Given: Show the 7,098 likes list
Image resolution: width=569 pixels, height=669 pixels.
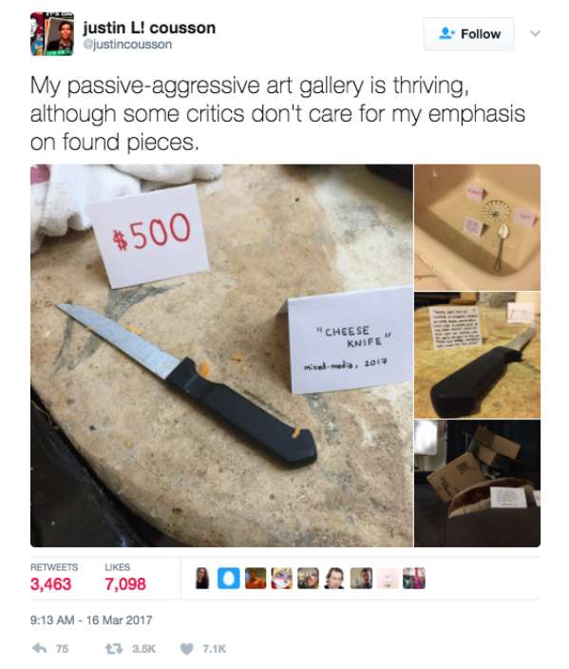Looking at the screenshot, I should tap(125, 583).
